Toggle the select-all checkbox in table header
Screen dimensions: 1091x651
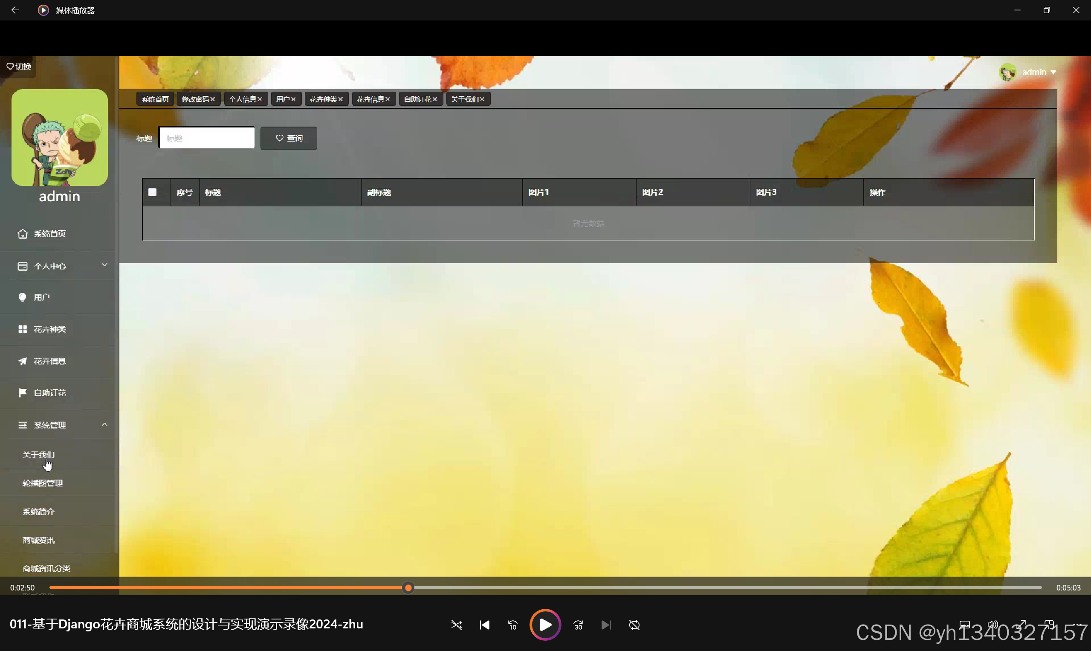(x=152, y=192)
